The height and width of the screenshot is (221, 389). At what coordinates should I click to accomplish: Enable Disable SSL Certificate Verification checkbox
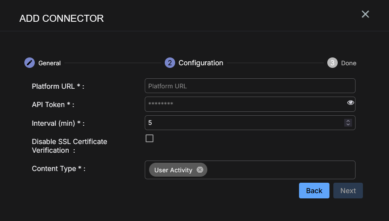150,138
